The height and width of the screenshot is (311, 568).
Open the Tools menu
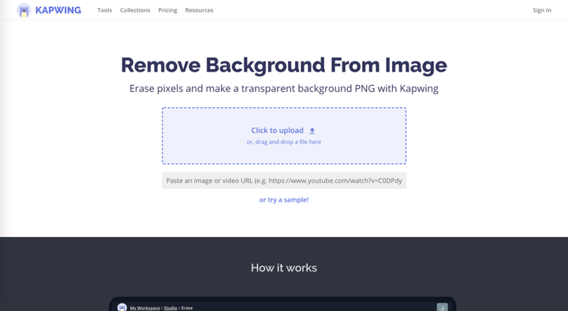[105, 10]
